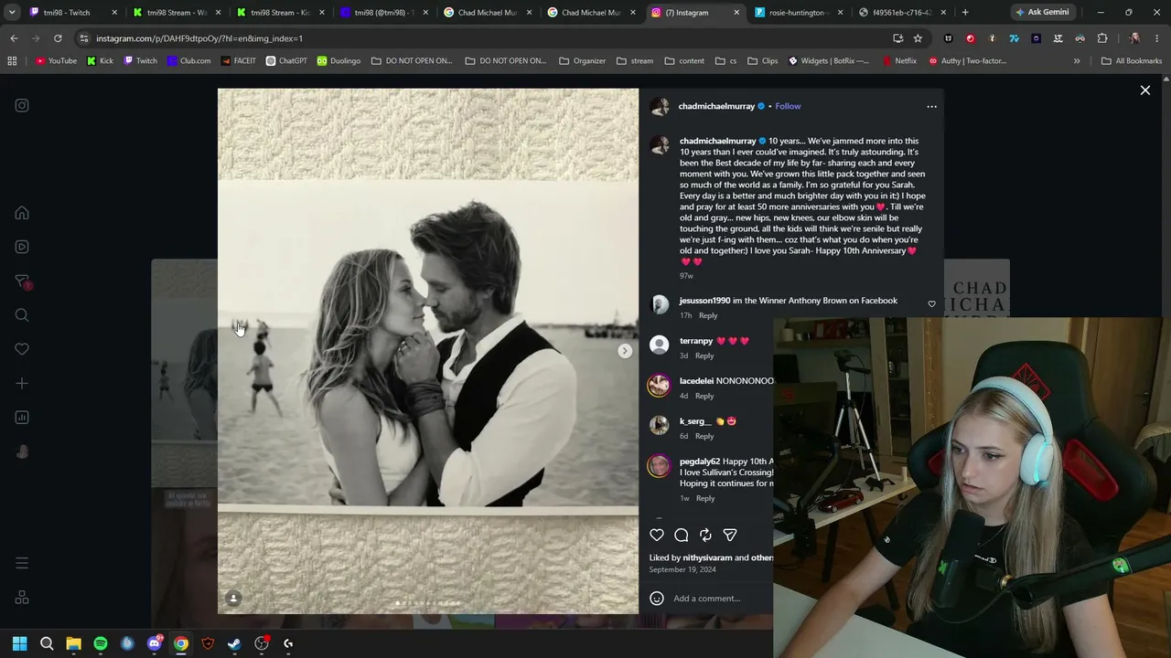Open the ChatGPT bookmark
The height and width of the screenshot is (658, 1171).
click(286, 61)
